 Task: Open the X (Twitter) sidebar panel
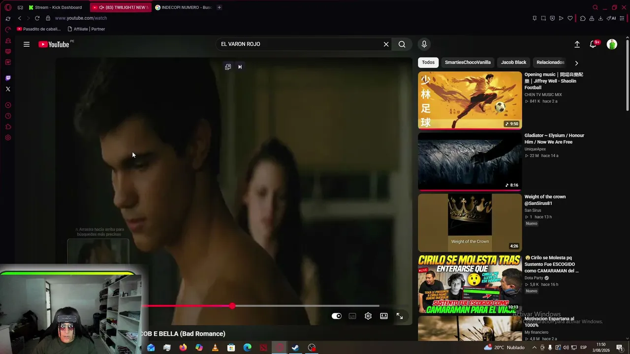[x=8, y=89]
